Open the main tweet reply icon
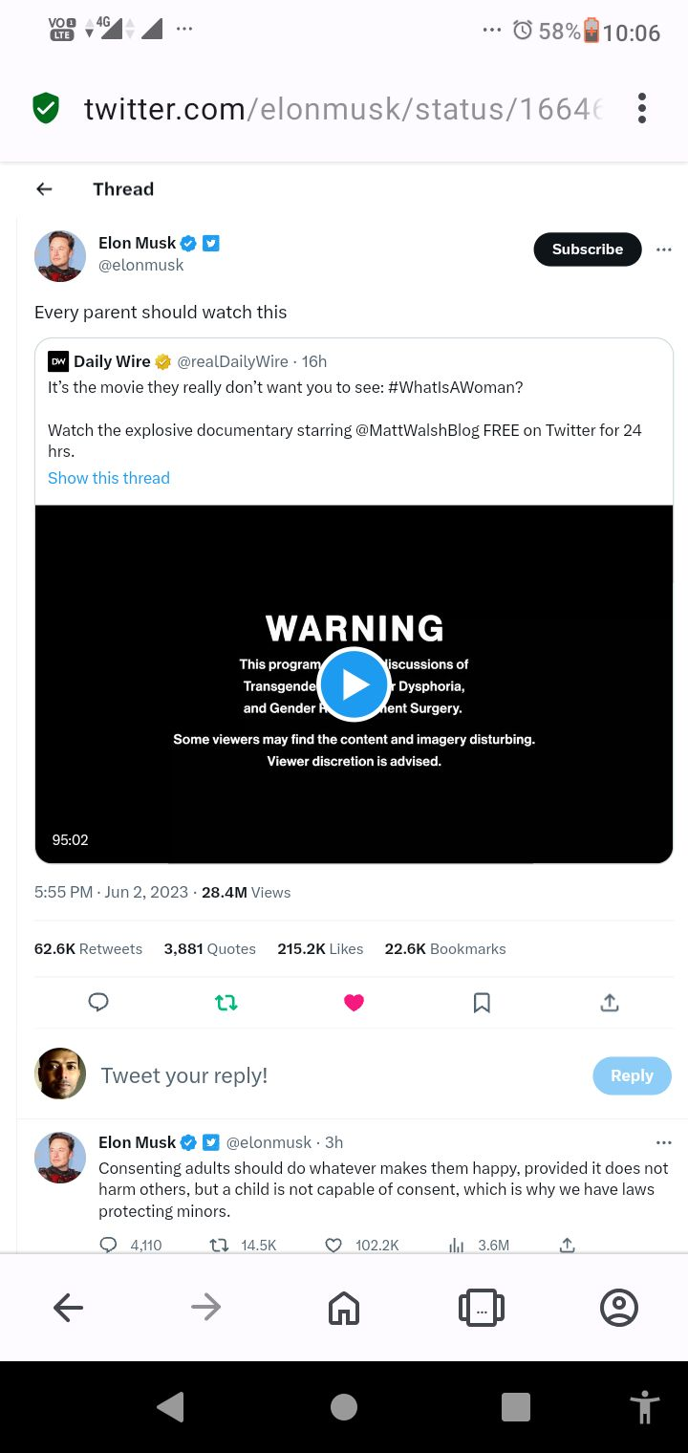 tap(98, 1002)
